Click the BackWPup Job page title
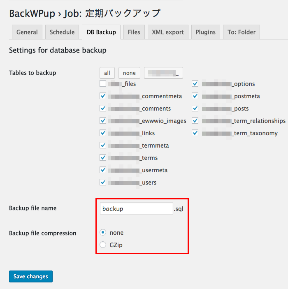Image resolution: width=288 pixels, height=289 pixels. pos(85,14)
